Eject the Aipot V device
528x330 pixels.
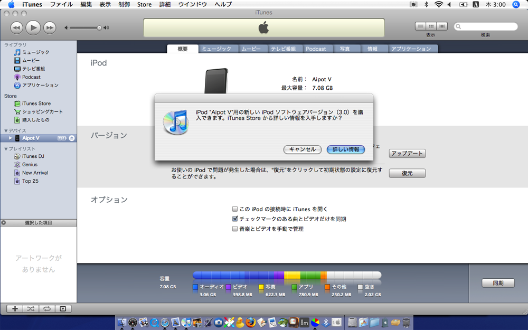tap(72, 138)
